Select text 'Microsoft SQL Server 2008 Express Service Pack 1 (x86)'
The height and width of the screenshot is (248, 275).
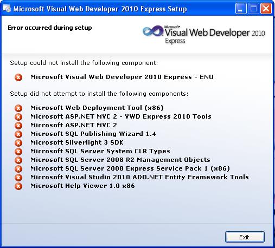click(x=130, y=168)
